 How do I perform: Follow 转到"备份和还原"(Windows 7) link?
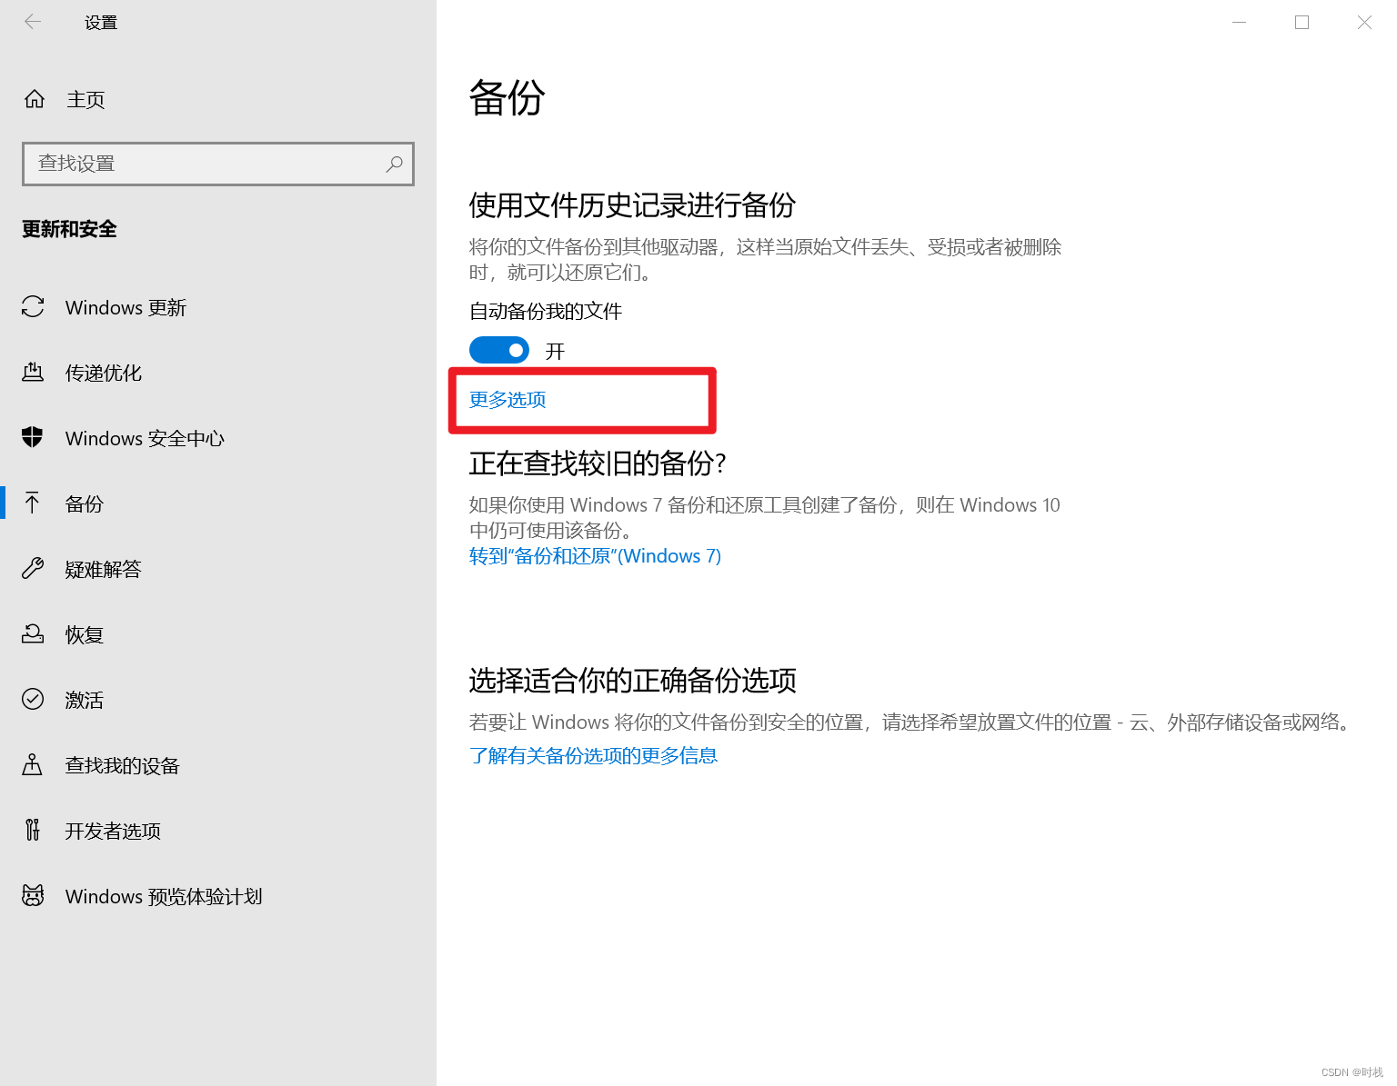click(x=595, y=556)
